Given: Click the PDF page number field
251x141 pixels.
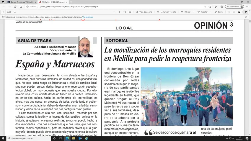Looking at the screenshot, I should point(3,12).
